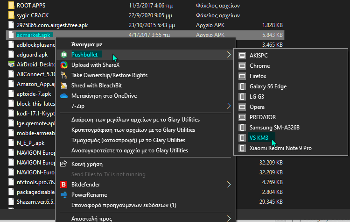Open Αποστολή προς menu entry
Viewport: 350px width, 222px height.
pos(146,218)
